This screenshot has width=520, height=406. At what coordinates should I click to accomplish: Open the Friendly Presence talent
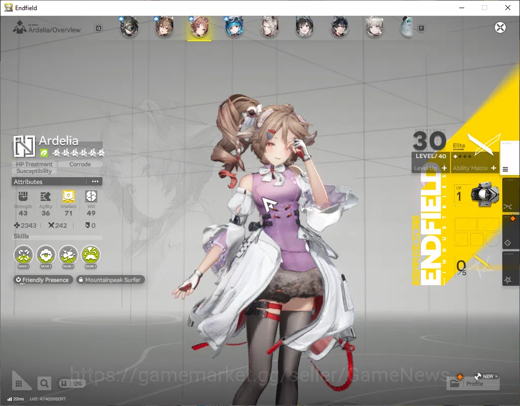coord(43,280)
